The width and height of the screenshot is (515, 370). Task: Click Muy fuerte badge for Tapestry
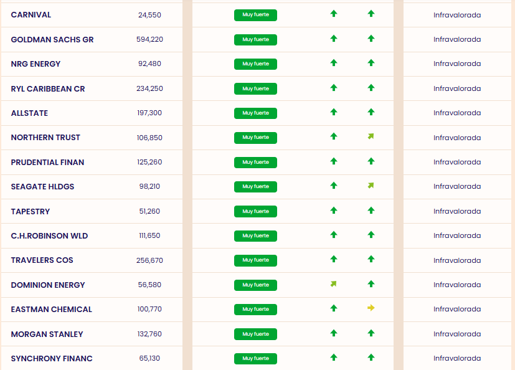pos(255,211)
